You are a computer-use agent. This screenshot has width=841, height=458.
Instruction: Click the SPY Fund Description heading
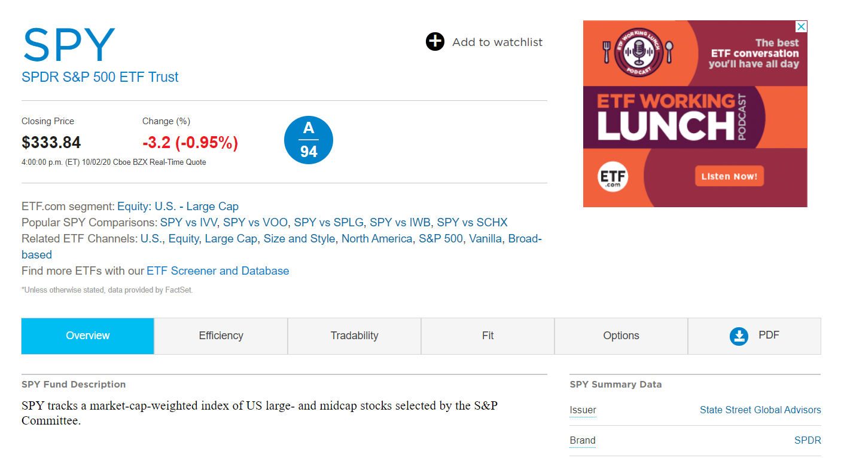[x=74, y=385]
